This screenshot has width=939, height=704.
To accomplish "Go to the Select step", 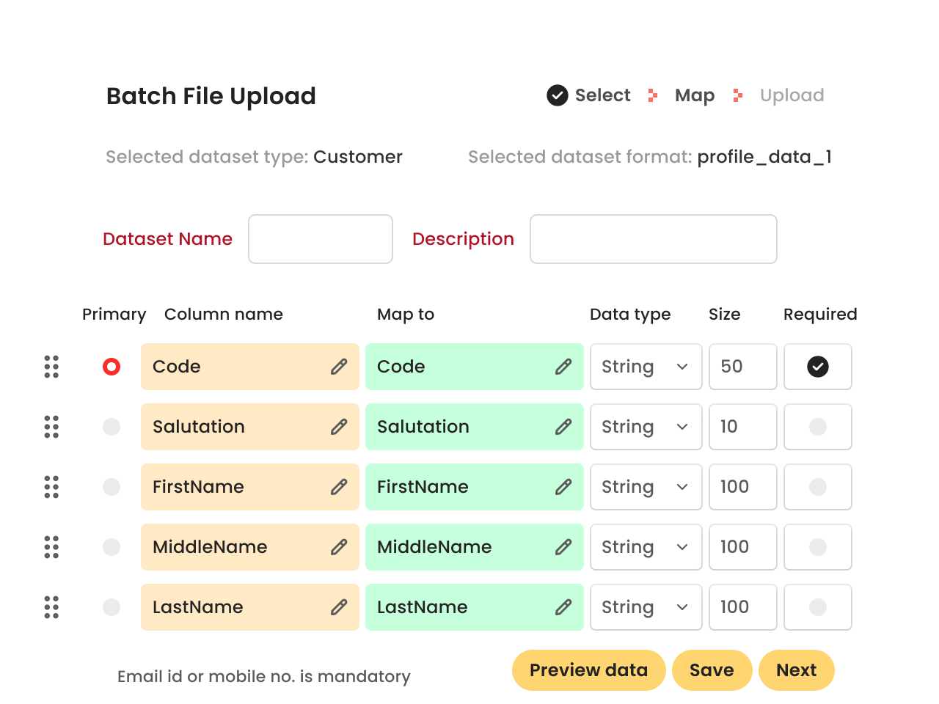I will coord(589,95).
